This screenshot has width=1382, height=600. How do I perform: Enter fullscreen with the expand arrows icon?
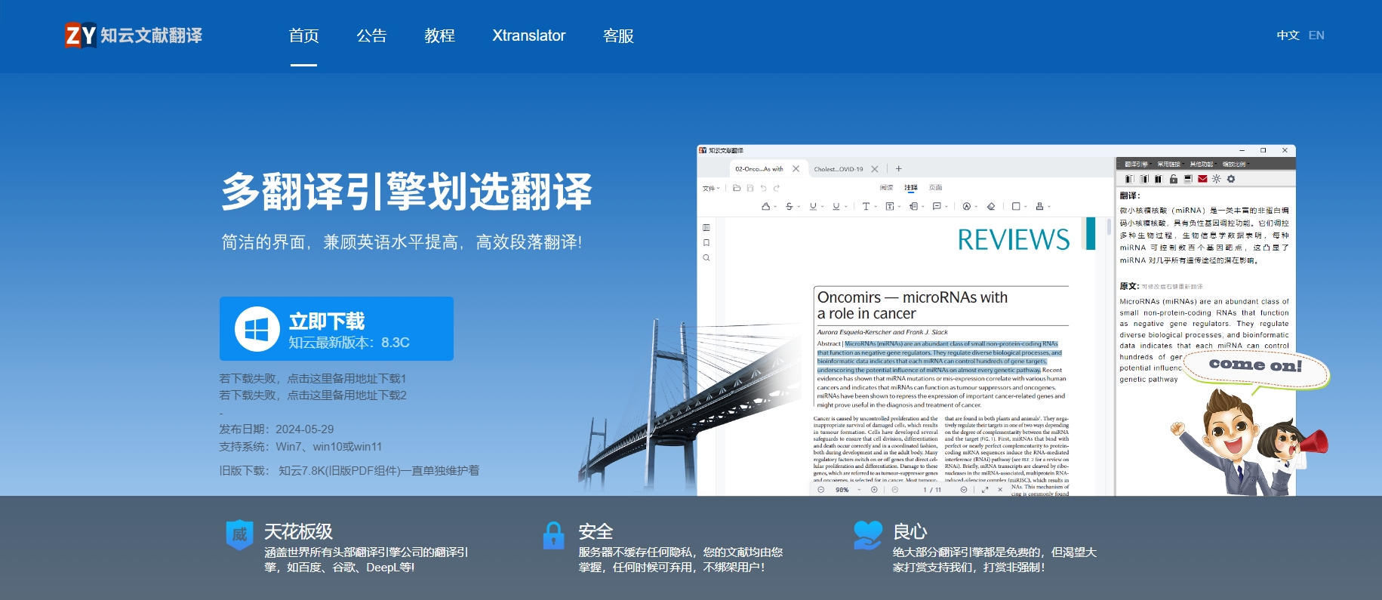click(985, 490)
